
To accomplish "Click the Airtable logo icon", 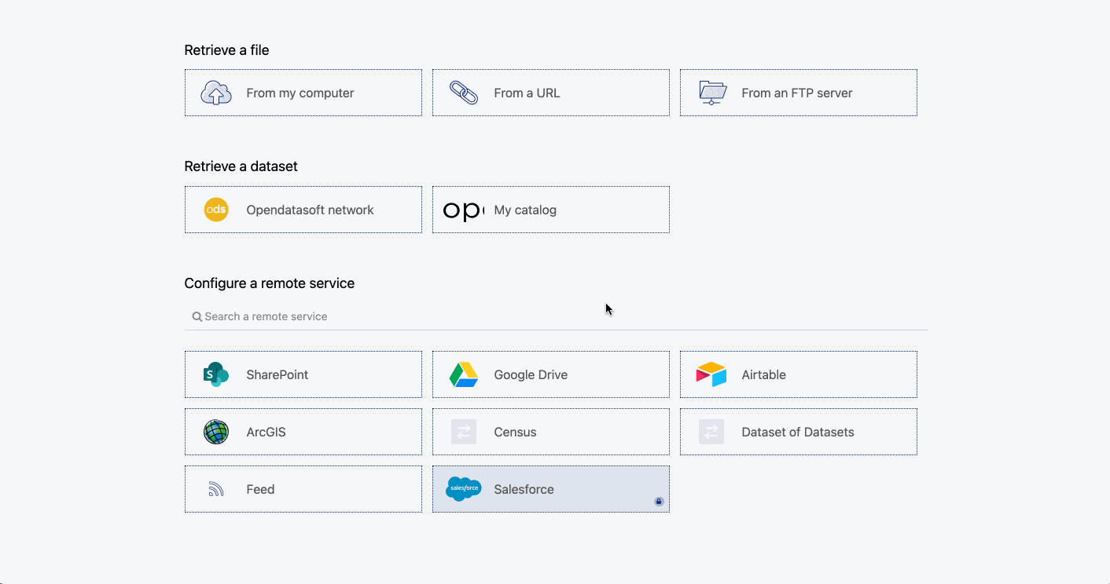I will (711, 374).
